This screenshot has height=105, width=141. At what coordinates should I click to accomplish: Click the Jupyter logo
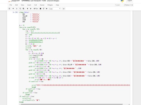(14, 1)
